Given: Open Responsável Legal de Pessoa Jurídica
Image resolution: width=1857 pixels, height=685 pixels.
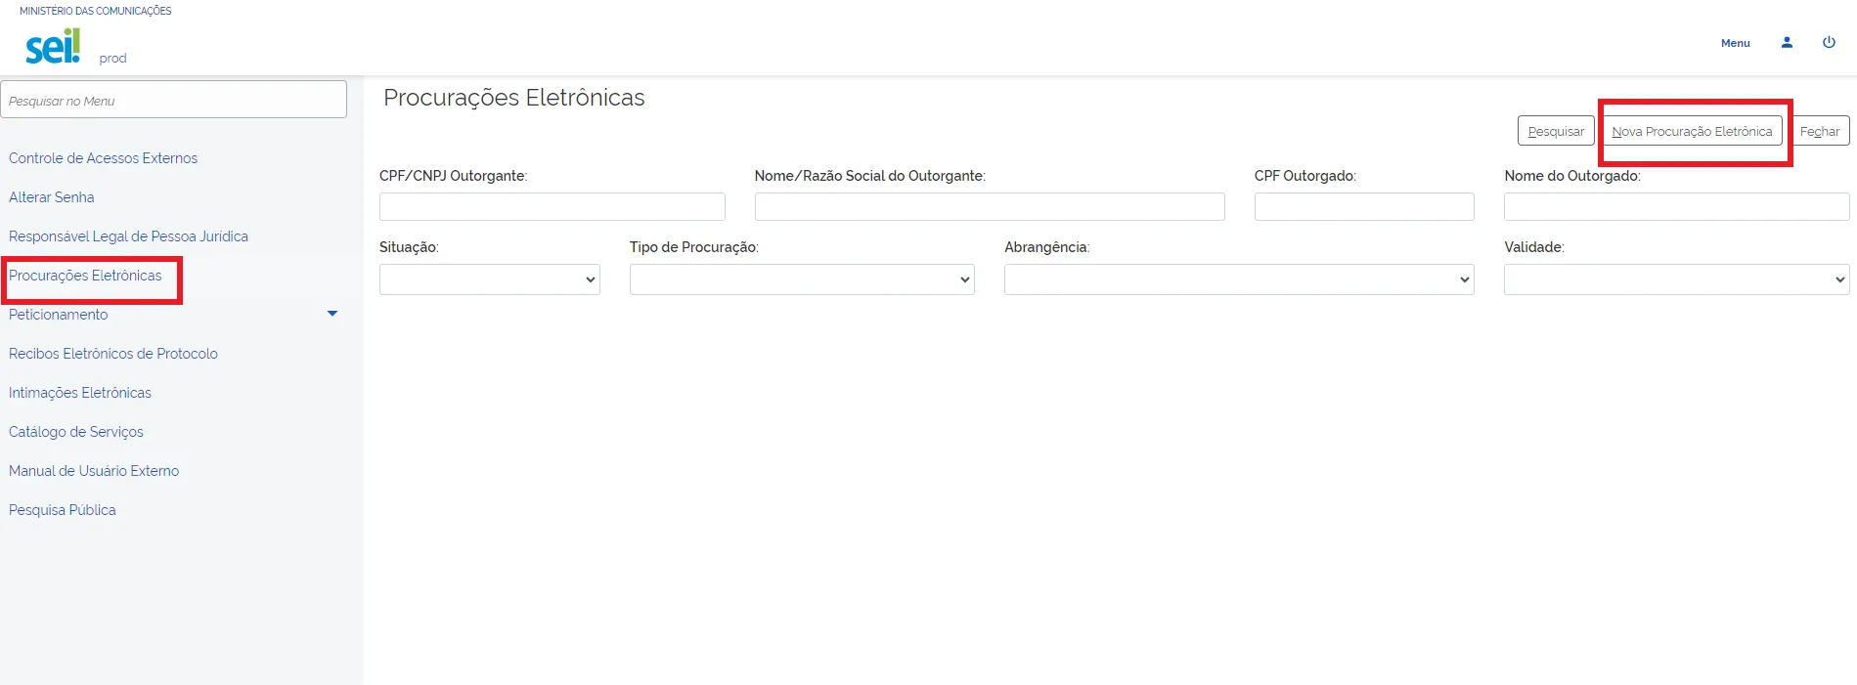Looking at the screenshot, I should pos(128,236).
